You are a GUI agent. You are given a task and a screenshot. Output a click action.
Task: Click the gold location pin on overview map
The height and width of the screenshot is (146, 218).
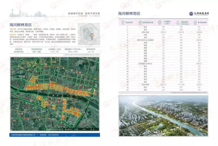92,35
